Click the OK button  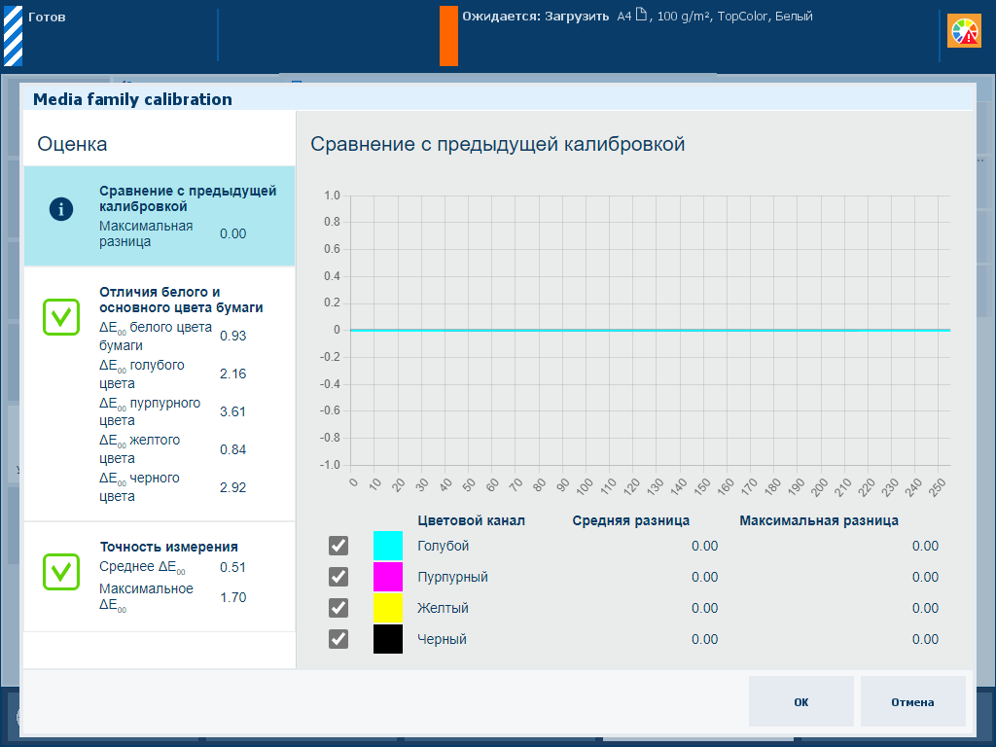(801, 701)
